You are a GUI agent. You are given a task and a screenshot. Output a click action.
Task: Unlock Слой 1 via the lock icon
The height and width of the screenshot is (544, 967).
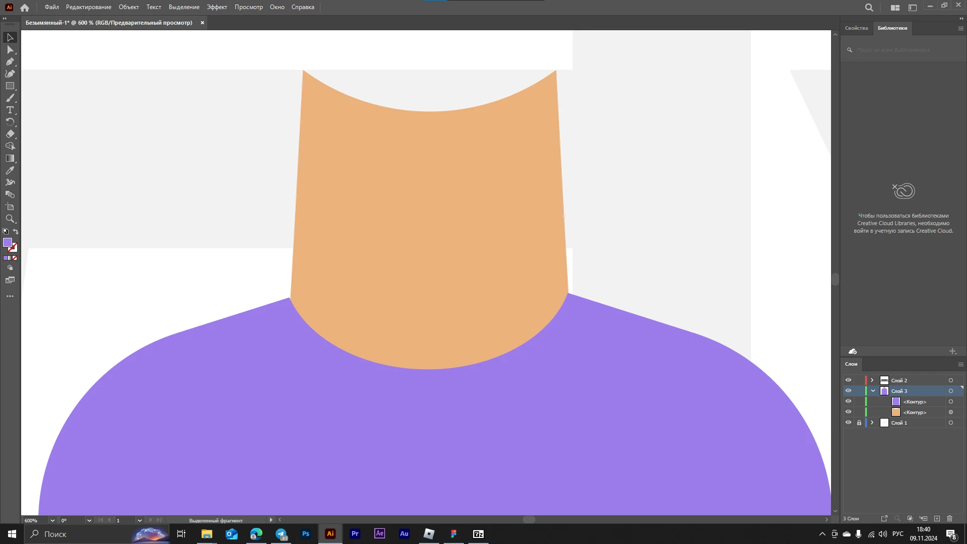(x=859, y=423)
